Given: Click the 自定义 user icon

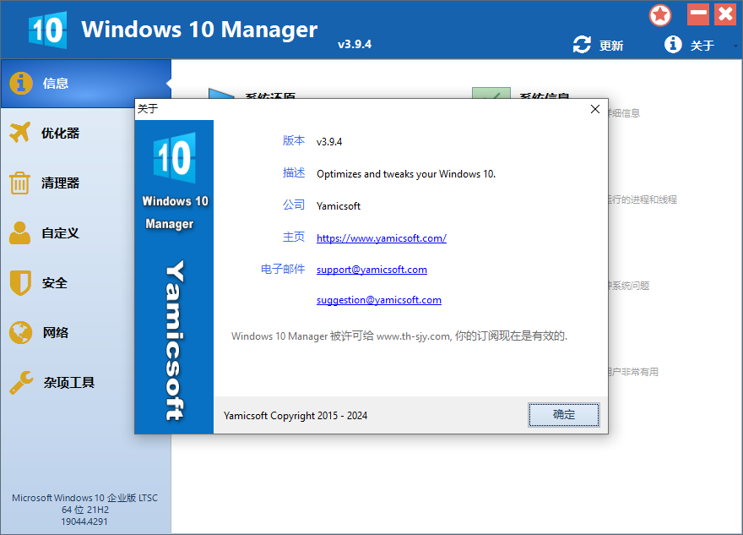Looking at the screenshot, I should [x=20, y=232].
